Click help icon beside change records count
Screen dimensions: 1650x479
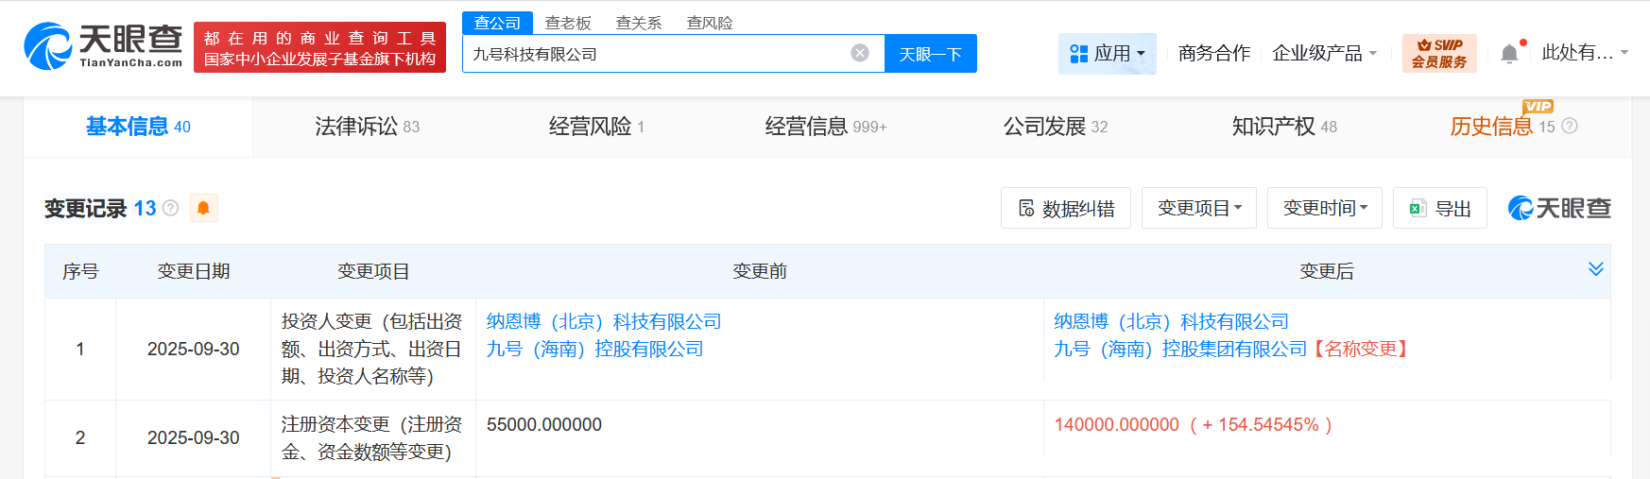coord(171,208)
